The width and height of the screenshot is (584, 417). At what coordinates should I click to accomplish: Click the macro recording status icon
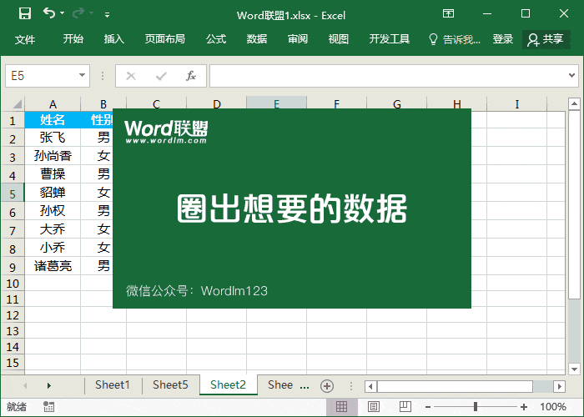click(x=48, y=407)
